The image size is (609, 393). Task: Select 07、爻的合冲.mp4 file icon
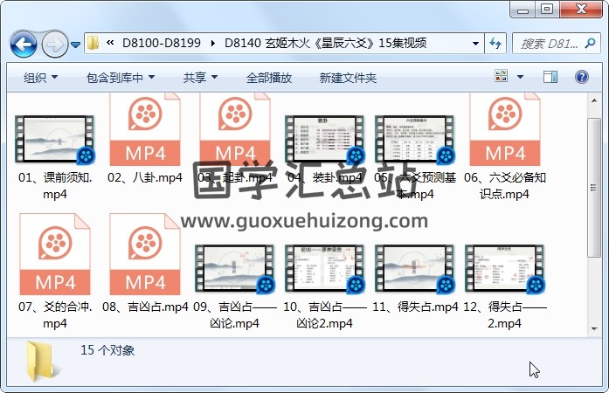pos(54,260)
